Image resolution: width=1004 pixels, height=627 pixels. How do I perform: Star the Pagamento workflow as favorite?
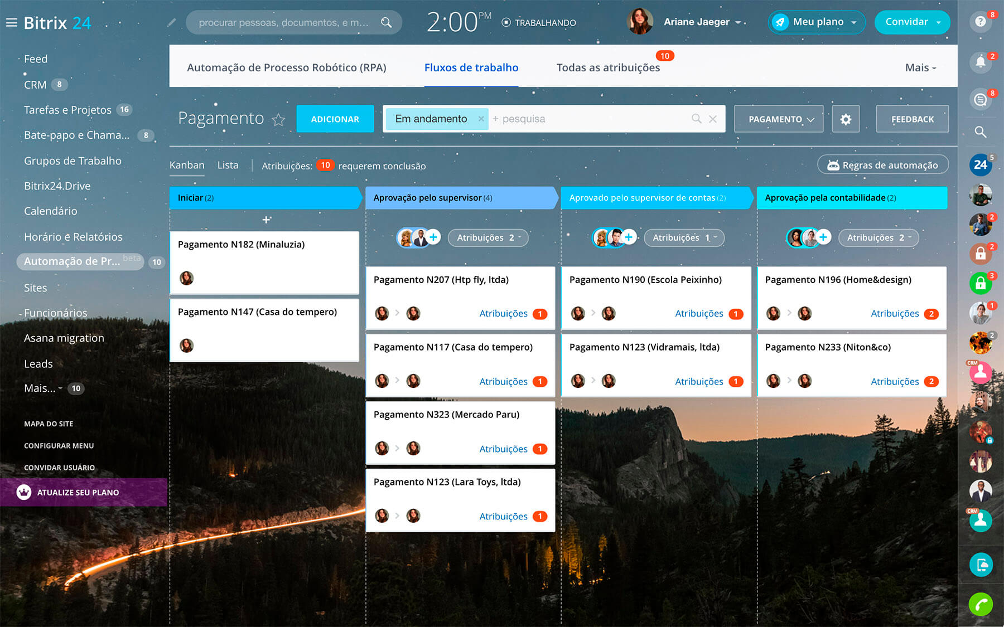click(278, 120)
